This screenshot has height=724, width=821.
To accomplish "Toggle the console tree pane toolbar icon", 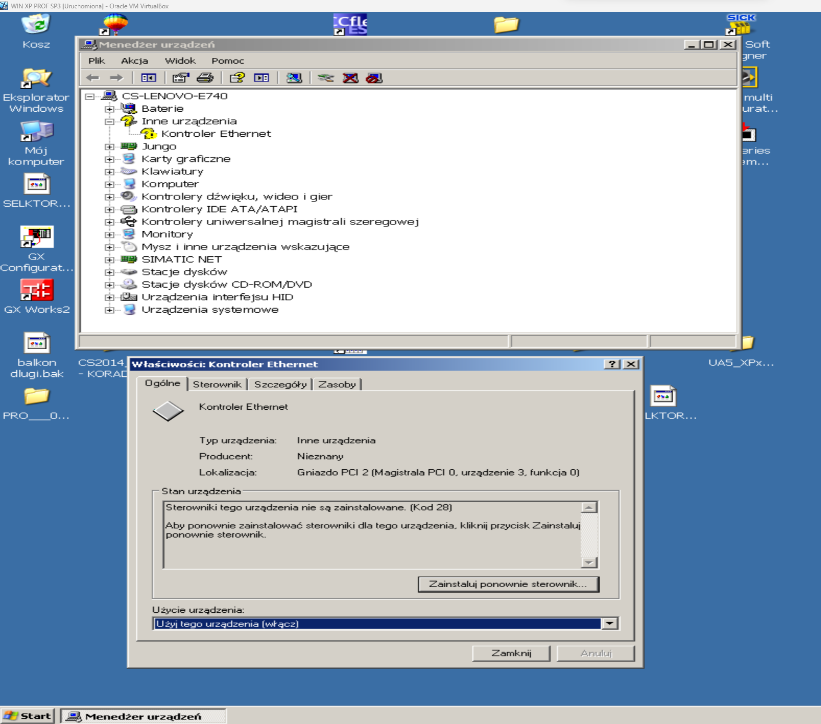I will click(x=149, y=78).
